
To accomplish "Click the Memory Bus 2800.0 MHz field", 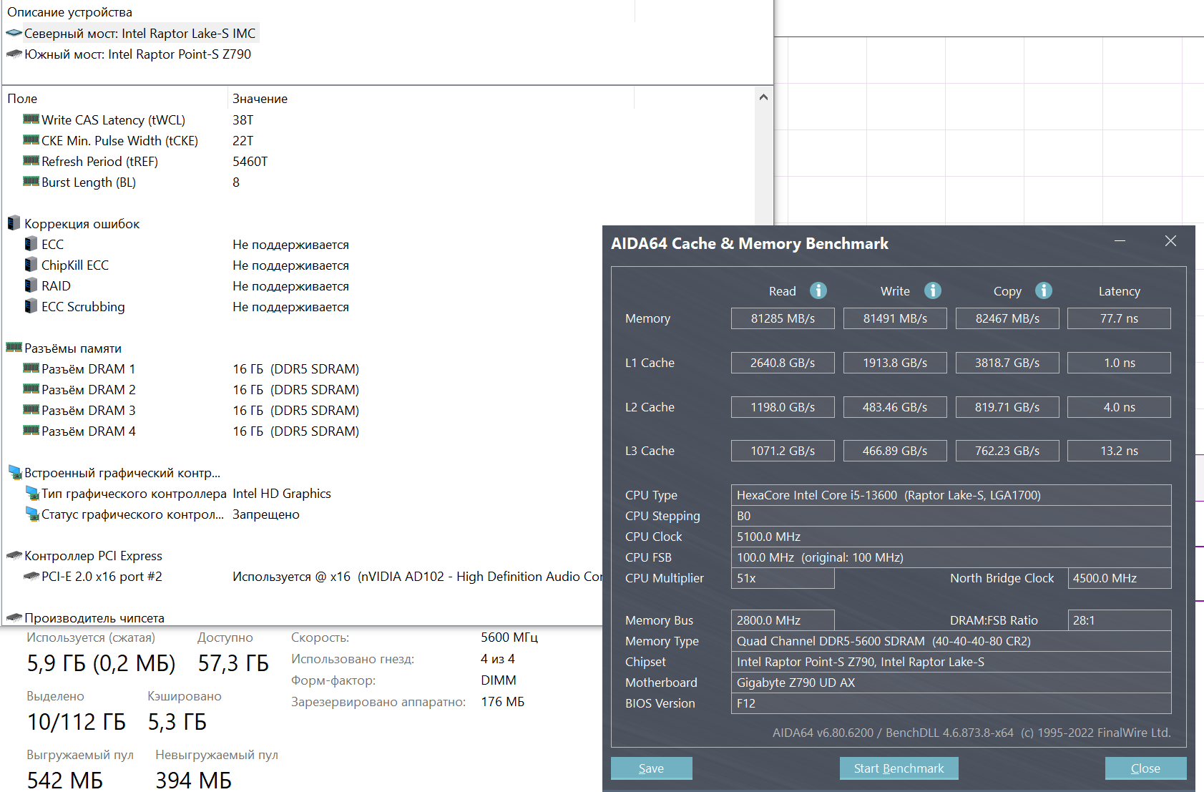I will 783,620.
